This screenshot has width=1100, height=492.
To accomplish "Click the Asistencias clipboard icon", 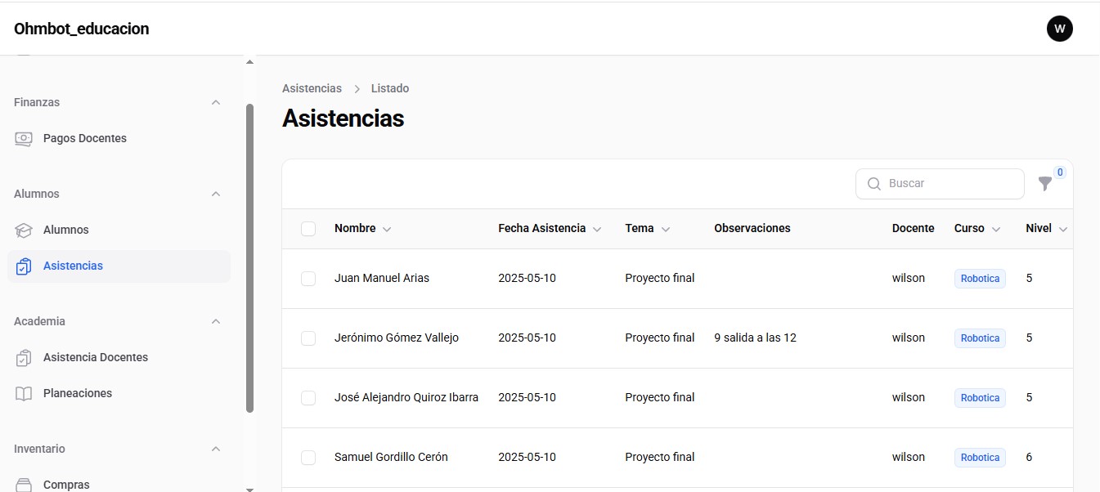I will (x=24, y=266).
